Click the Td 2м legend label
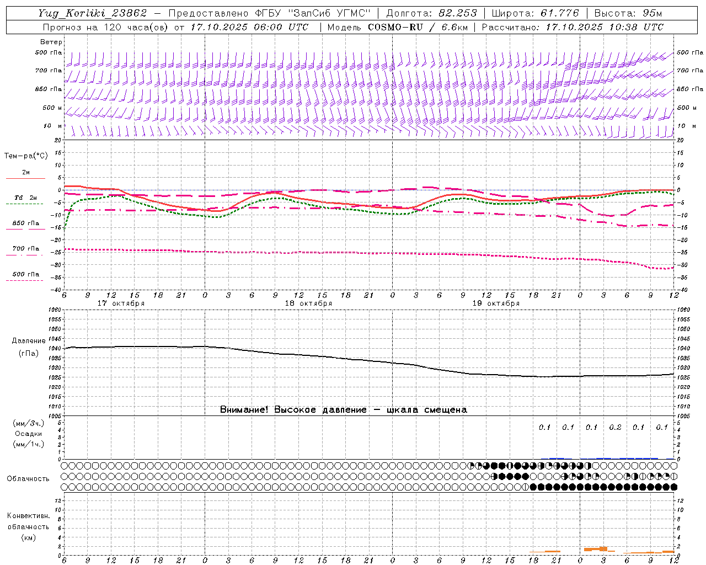Viewport: 706px width, 565px height. pyautogui.click(x=26, y=198)
